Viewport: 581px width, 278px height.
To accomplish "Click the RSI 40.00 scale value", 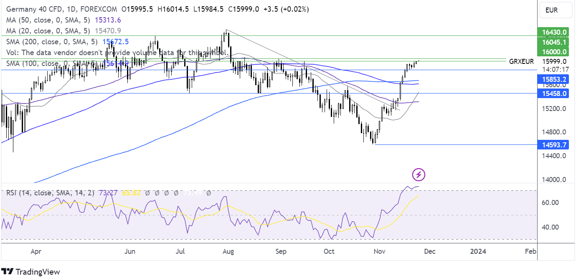I will pyautogui.click(x=550, y=227).
